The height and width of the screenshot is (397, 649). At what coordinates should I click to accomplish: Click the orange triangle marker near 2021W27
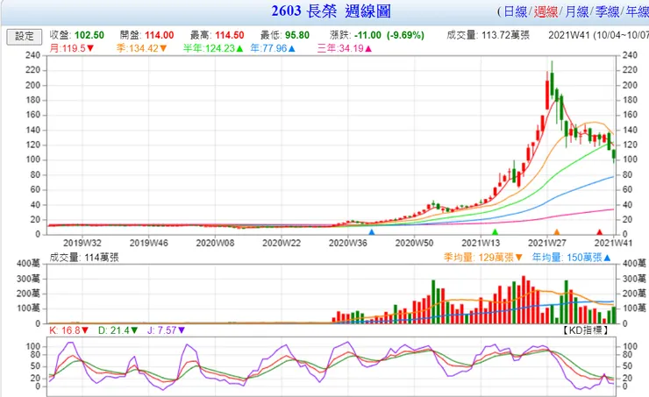[557, 232]
